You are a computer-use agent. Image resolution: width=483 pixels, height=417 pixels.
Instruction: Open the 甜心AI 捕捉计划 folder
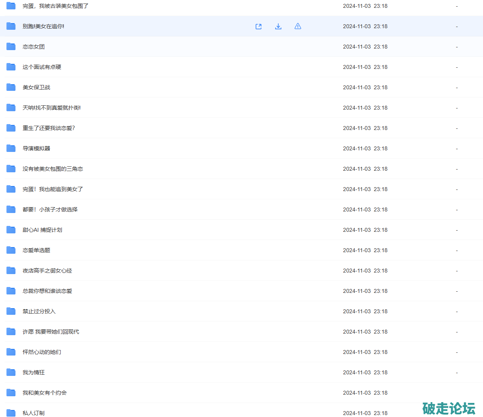[x=42, y=230]
